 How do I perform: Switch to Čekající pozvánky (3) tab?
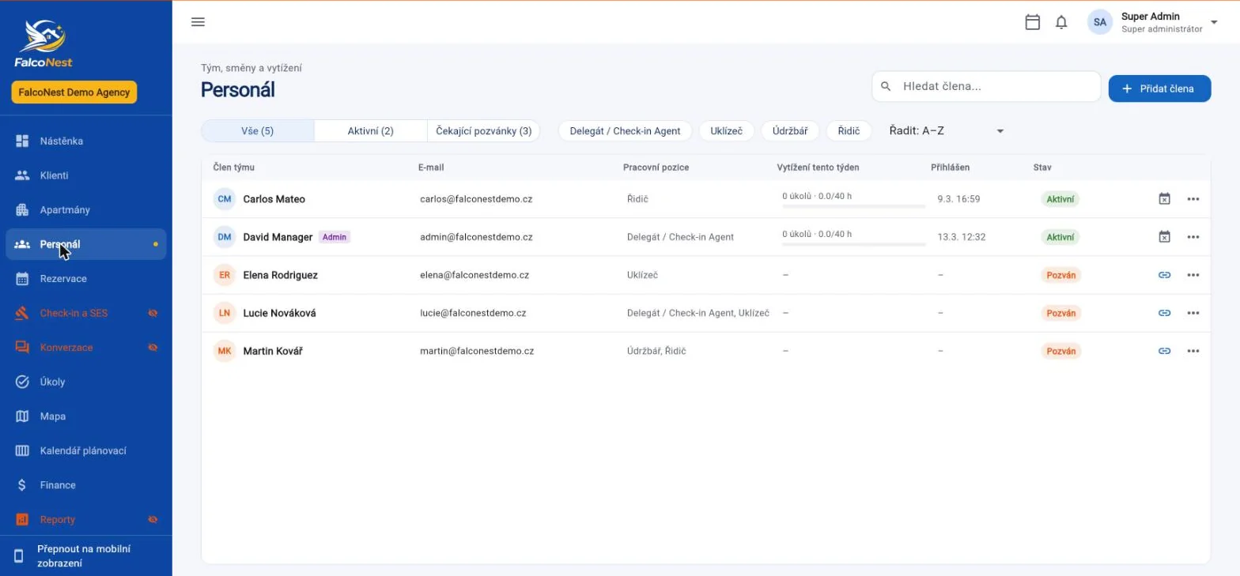tap(484, 131)
